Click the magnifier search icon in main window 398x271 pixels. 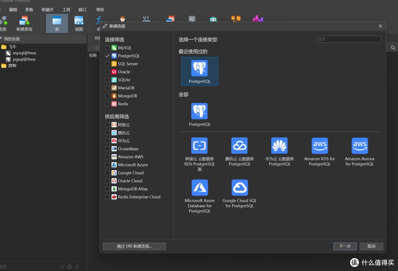click(393, 47)
